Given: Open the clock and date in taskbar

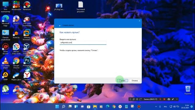Looking at the screenshot, I should [185, 107].
